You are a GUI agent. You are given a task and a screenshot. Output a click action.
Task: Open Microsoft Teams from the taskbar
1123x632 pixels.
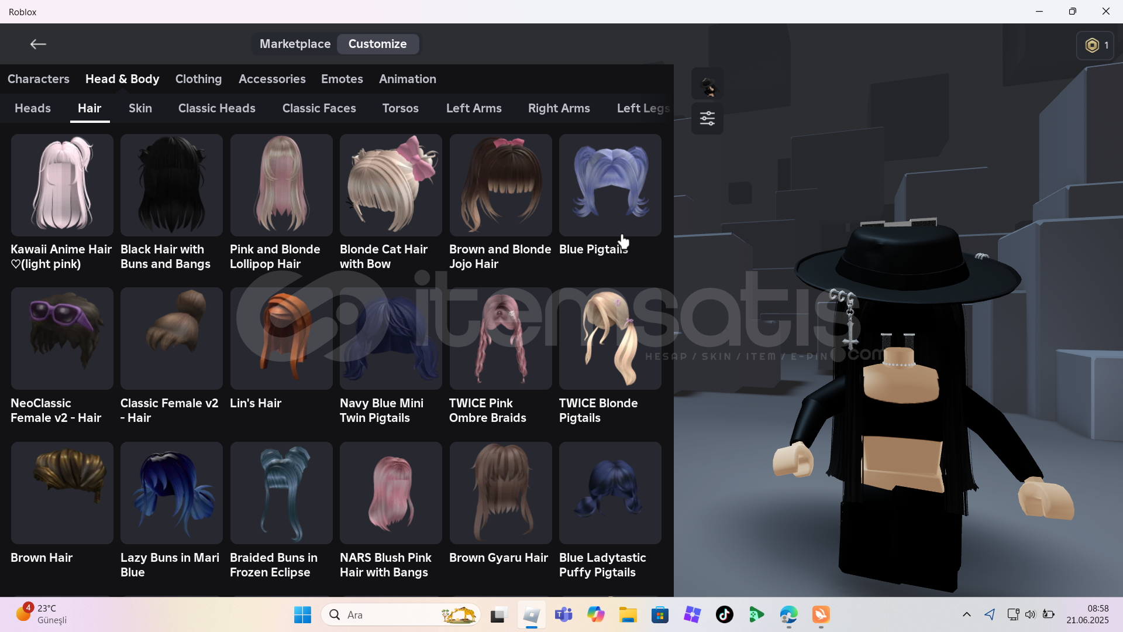pyautogui.click(x=564, y=614)
